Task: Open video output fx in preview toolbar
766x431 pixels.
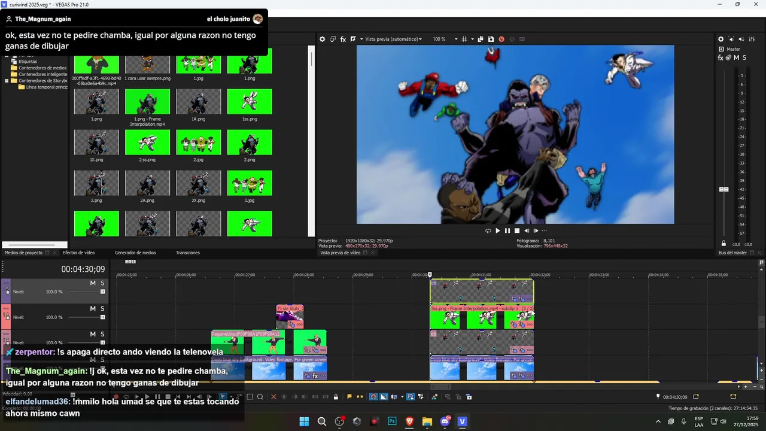Action: click(343, 39)
